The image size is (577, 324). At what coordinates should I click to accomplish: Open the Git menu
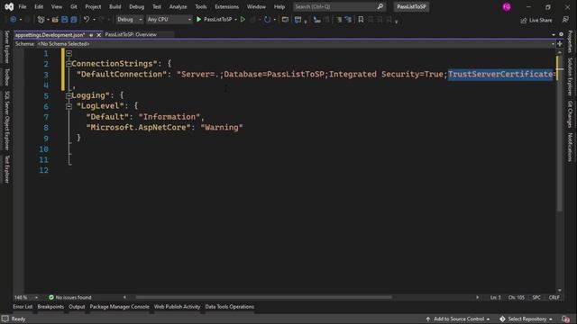(x=74, y=6)
